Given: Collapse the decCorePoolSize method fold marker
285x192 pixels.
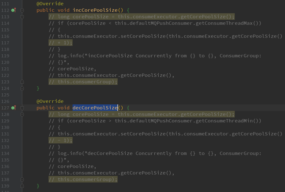Looking at the screenshot, I should (22, 108).
